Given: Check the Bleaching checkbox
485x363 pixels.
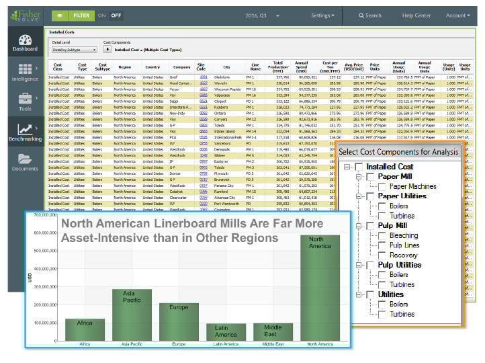Looking at the screenshot, I should 382,236.
